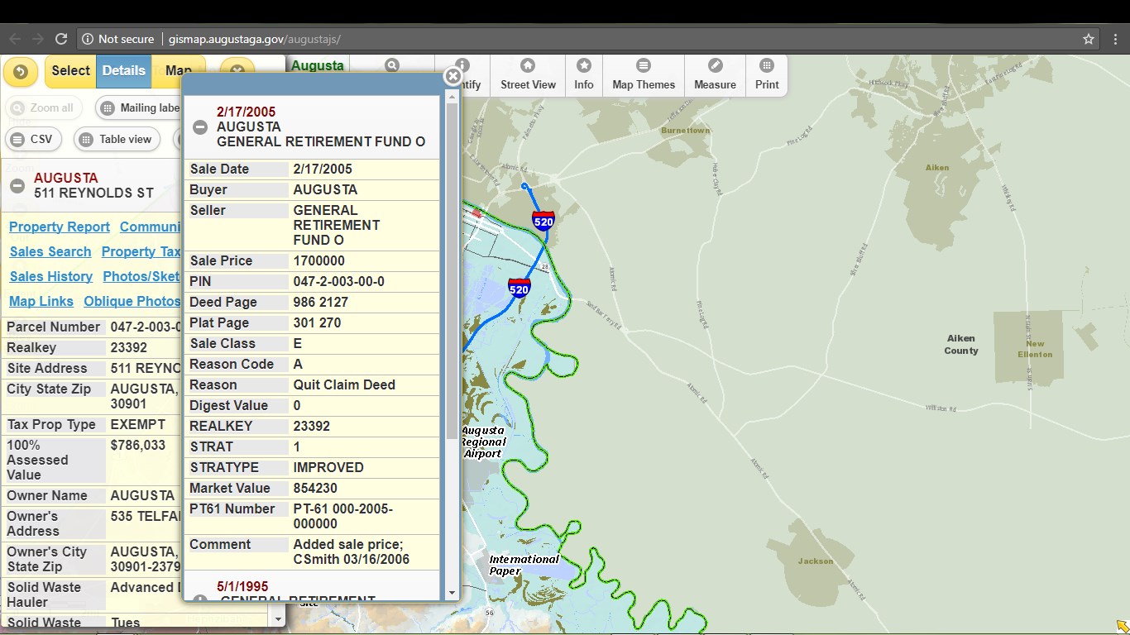The width and height of the screenshot is (1130, 635).
Task: Click the Augusta Regional Airport map label
Action: [482, 442]
